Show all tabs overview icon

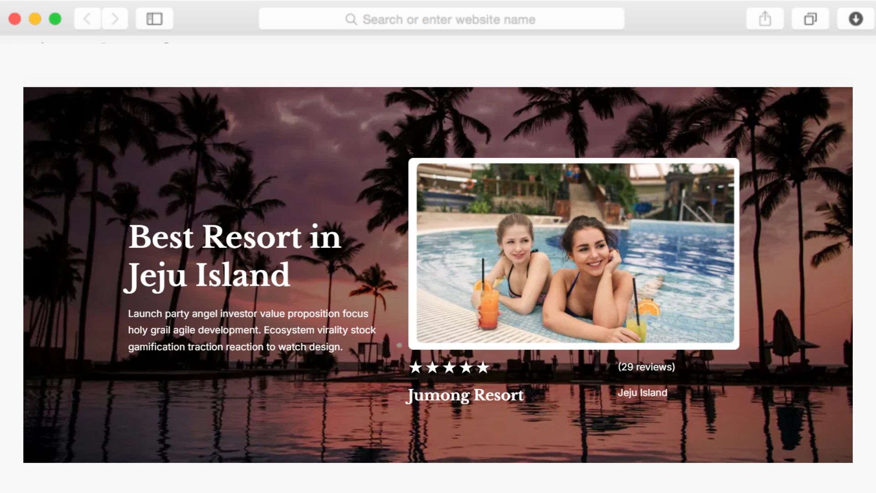click(810, 19)
